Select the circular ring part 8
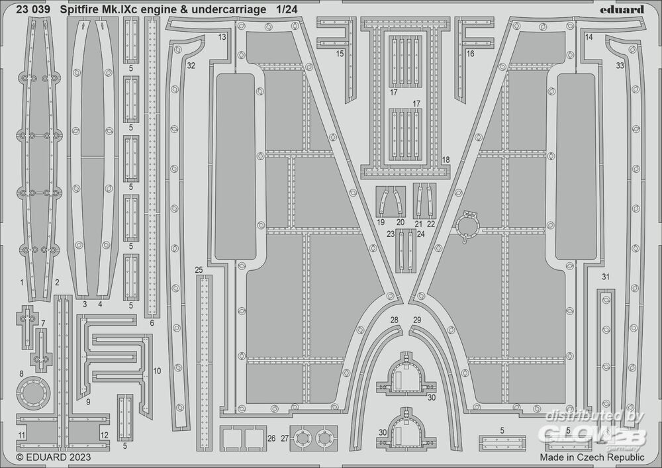Image resolution: width=662 pixels, height=468 pixels. click(x=32, y=393)
